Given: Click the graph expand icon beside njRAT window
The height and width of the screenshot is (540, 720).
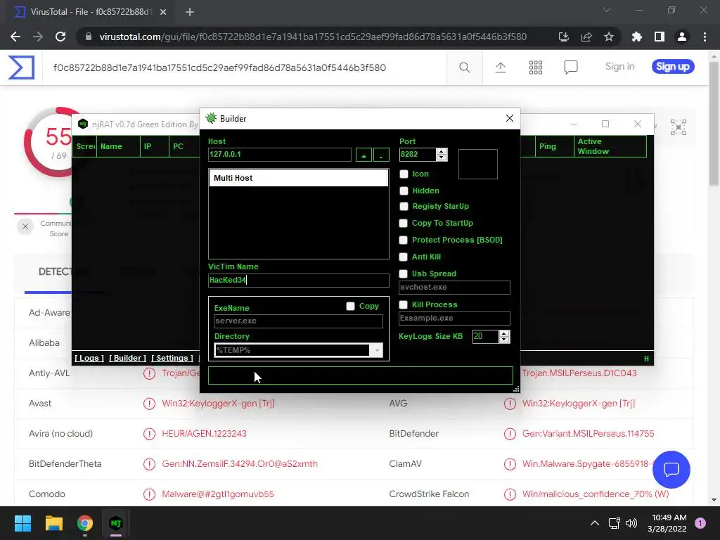Looking at the screenshot, I should (x=679, y=127).
